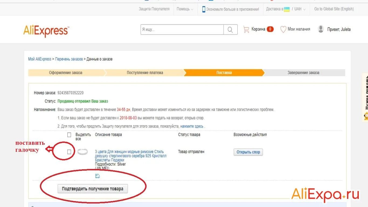Go to AliExpress home via logo

(46, 31)
